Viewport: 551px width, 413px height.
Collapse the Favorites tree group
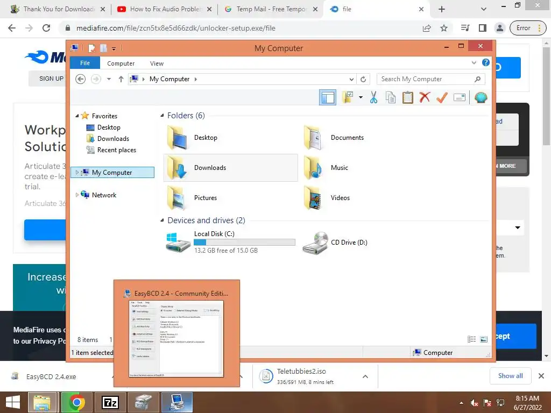tap(77, 116)
